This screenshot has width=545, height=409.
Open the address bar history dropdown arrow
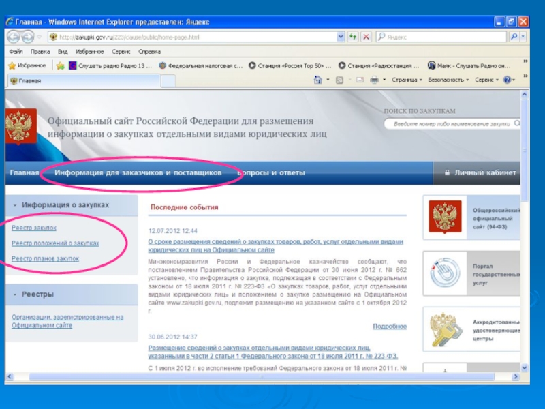pyautogui.click(x=341, y=37)
